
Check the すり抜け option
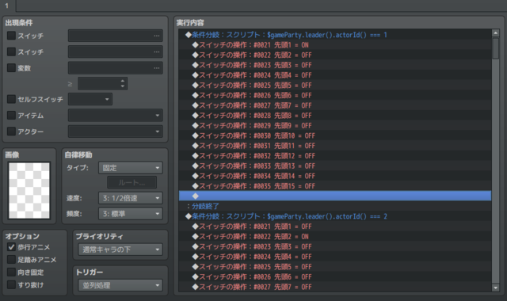click(x=11, y=285)
